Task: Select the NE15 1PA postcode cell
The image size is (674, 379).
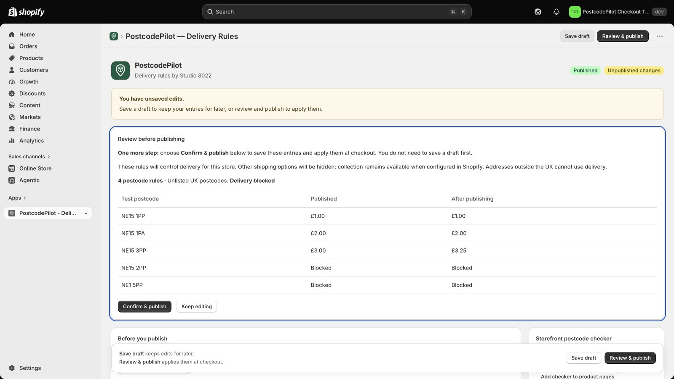Action: coord(133,233)
